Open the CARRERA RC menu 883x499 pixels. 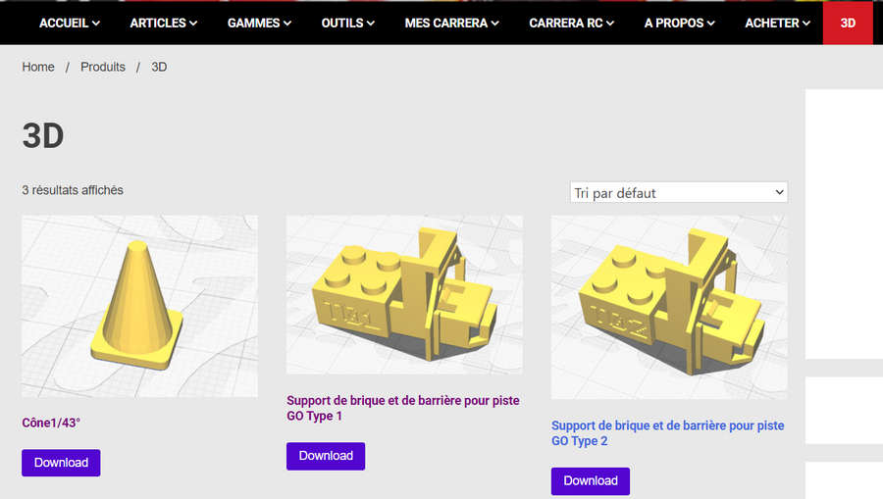(571, 24)
